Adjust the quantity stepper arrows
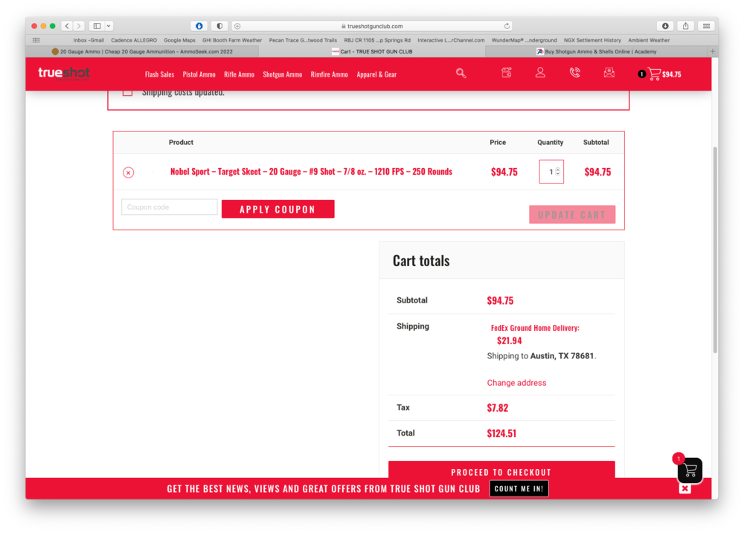 coord(558,172)
